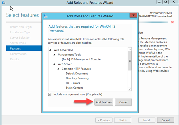Viewport: 179px width, 125px height.
Task: Click the inner dialog's wizard title icon
Action: coord(46,16)
